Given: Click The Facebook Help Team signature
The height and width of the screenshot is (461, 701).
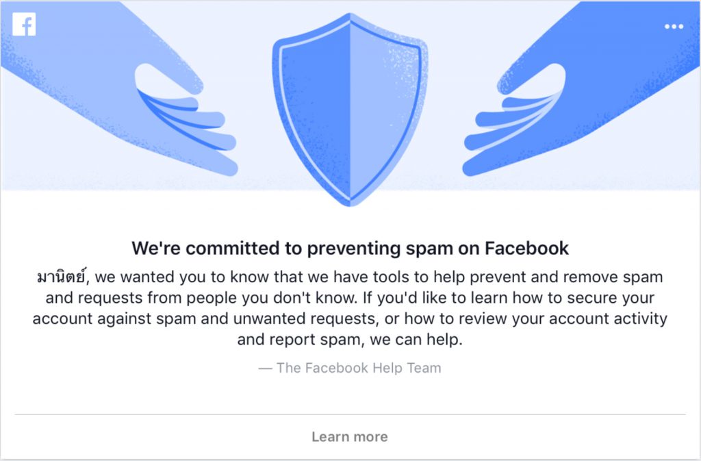Looking at the screenshot, I should 350,368.
